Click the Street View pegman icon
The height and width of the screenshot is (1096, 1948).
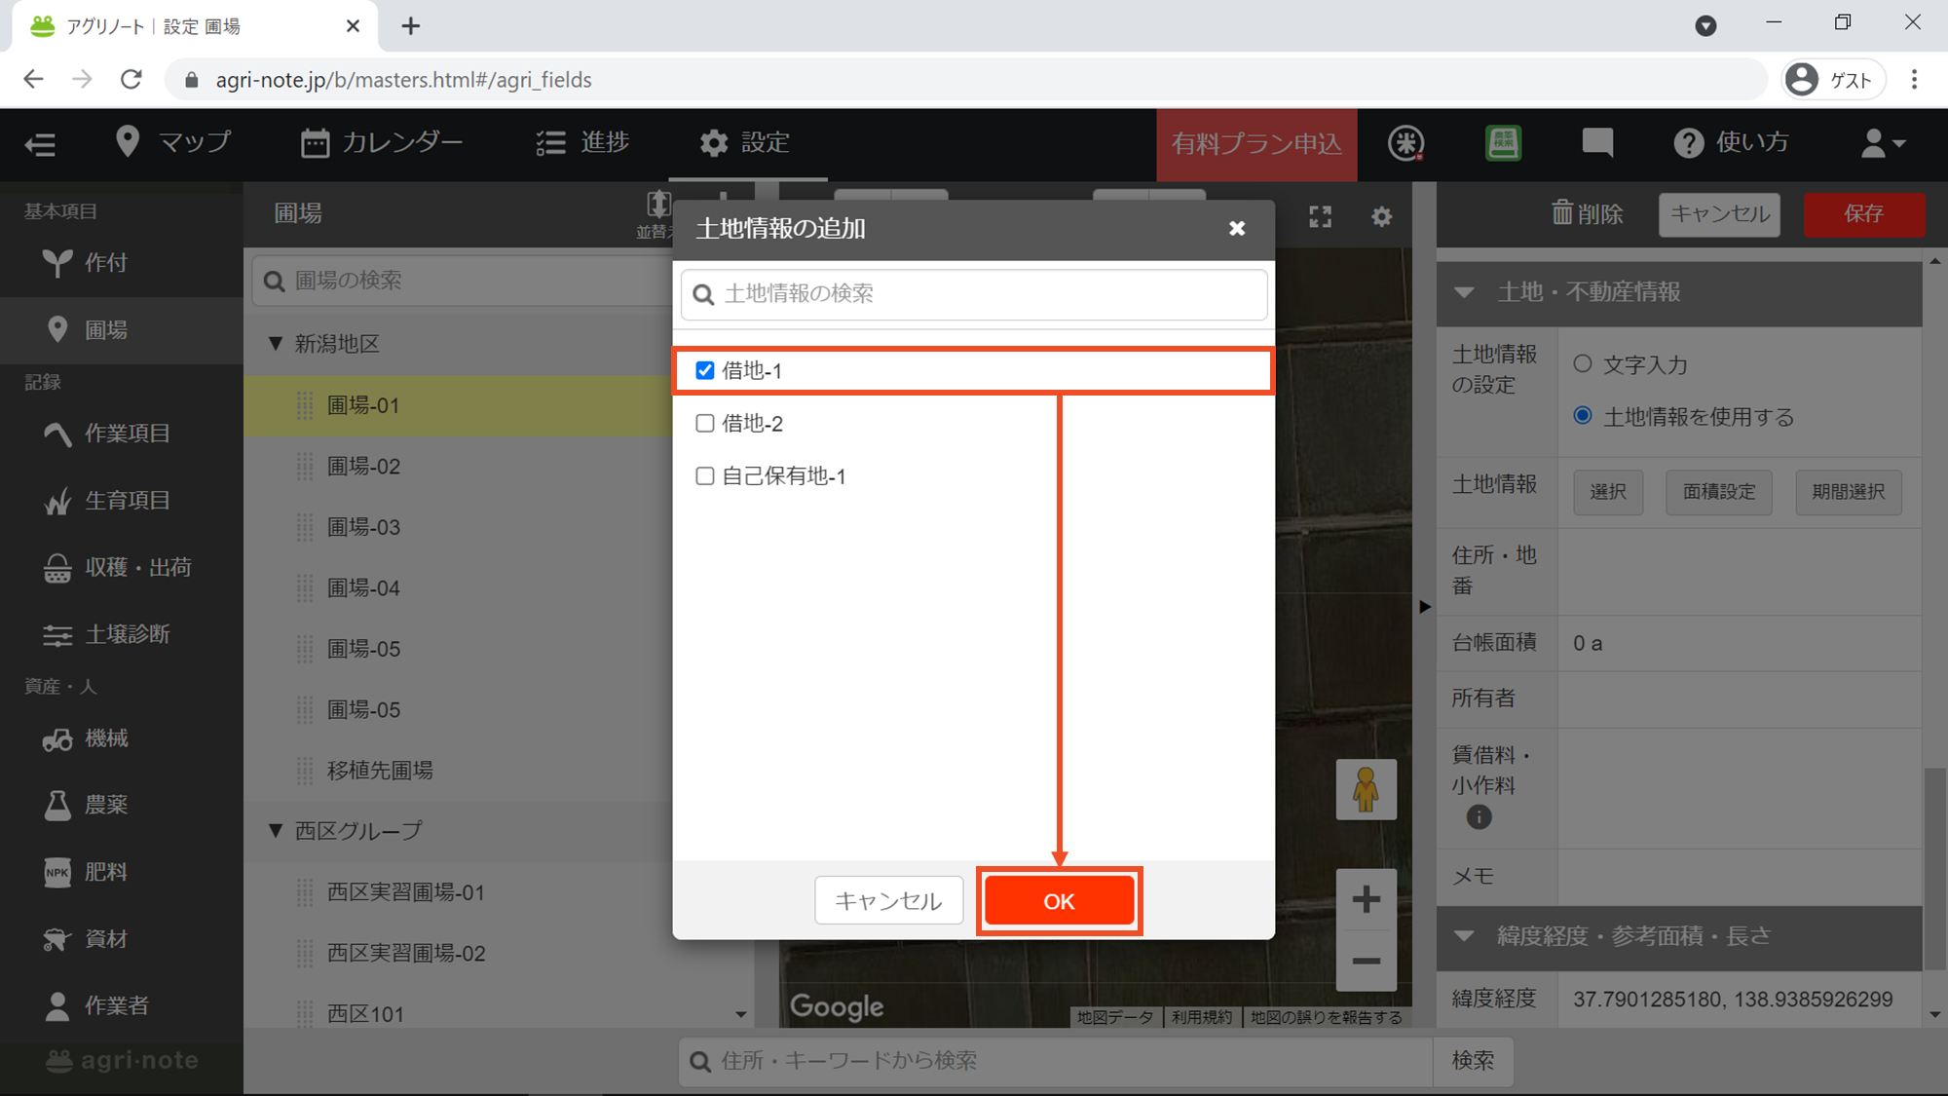click(x=1366, y=789)
